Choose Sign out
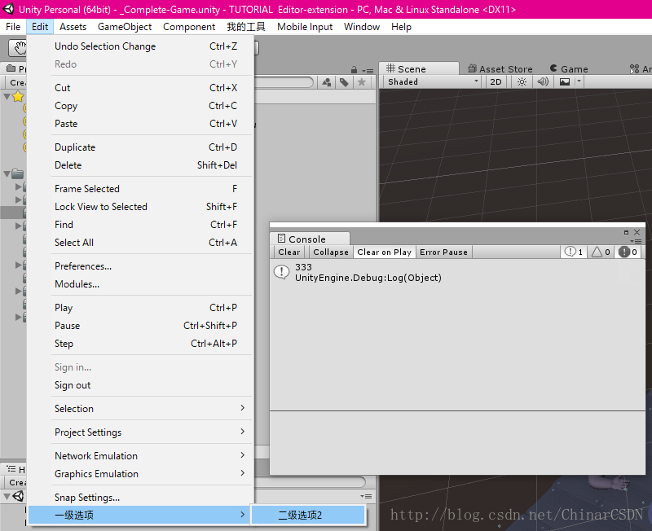652x531 pixels. coord(140,384)
